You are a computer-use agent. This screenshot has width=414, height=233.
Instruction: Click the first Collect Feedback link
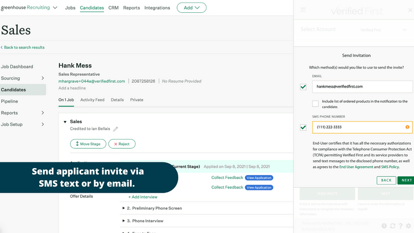227,178
